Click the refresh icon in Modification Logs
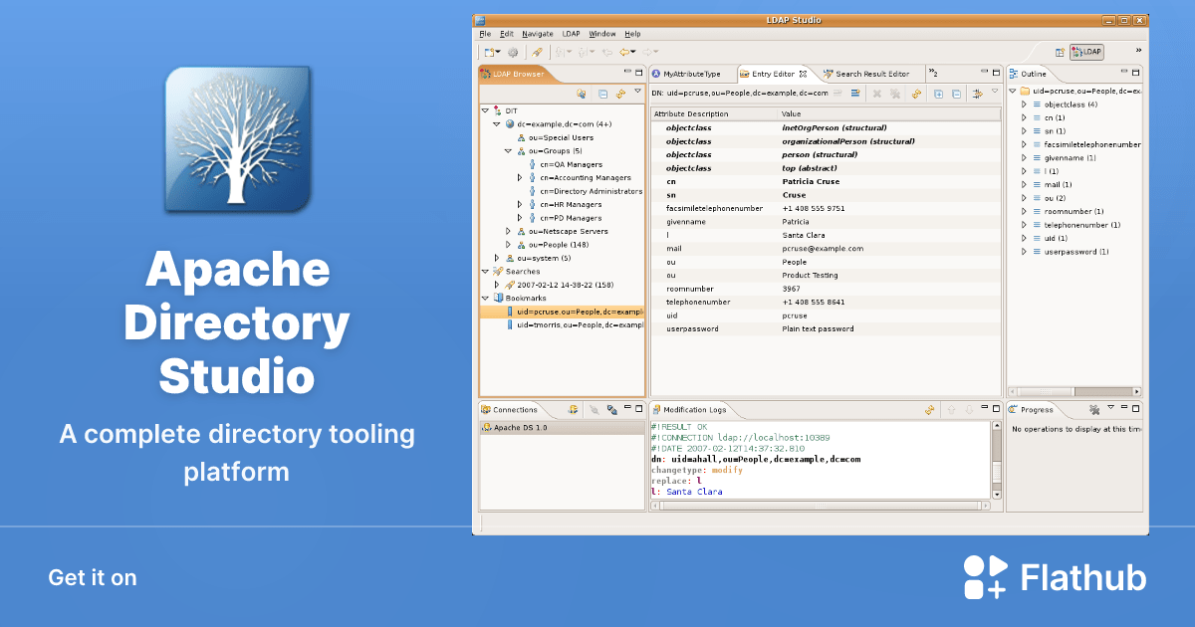1195x627 pixels. 929,409
